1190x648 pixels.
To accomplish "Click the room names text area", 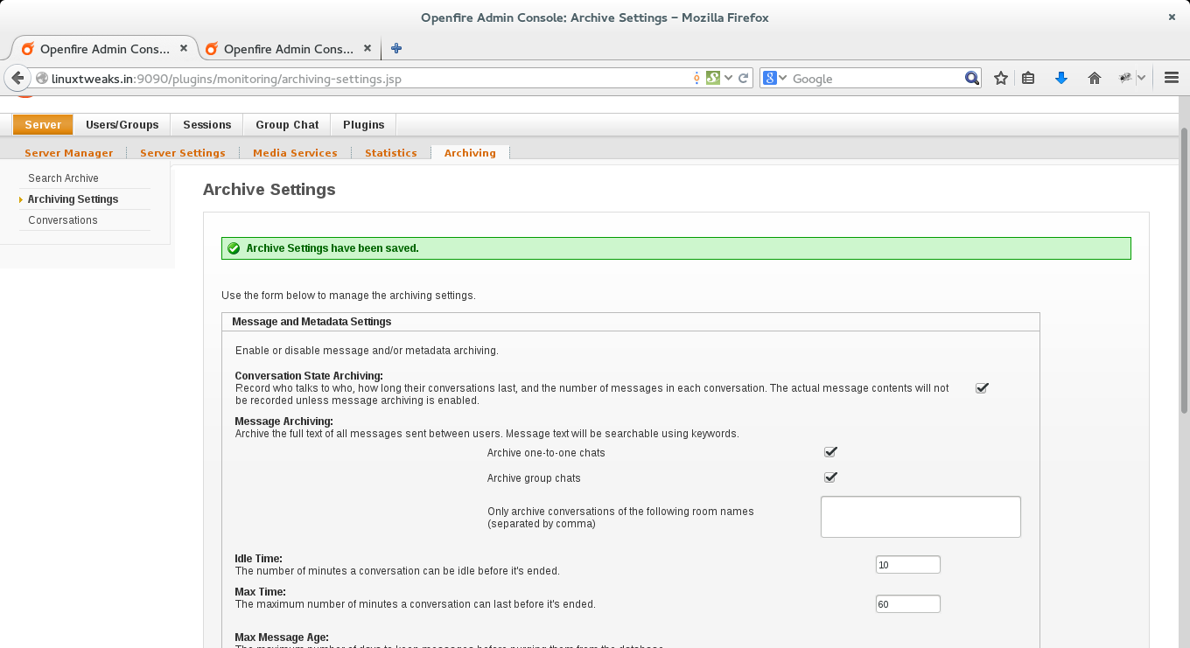I will [920, 517].
